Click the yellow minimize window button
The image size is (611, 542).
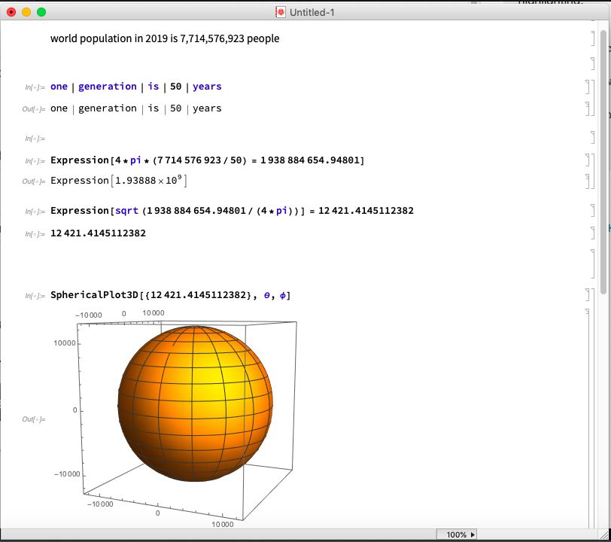click(x=26, y=12)
